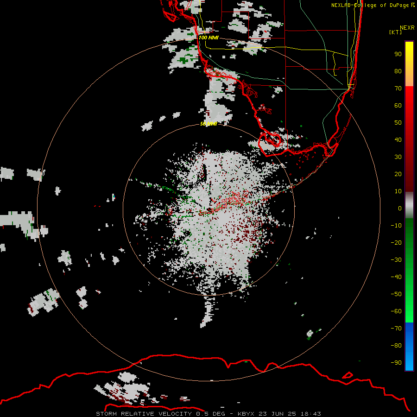The image size is (417, 417).
Task: Click the 23 JUN 25 date text
Action: coord(278,414)
